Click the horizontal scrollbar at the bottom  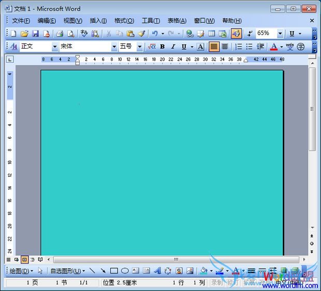176,259
